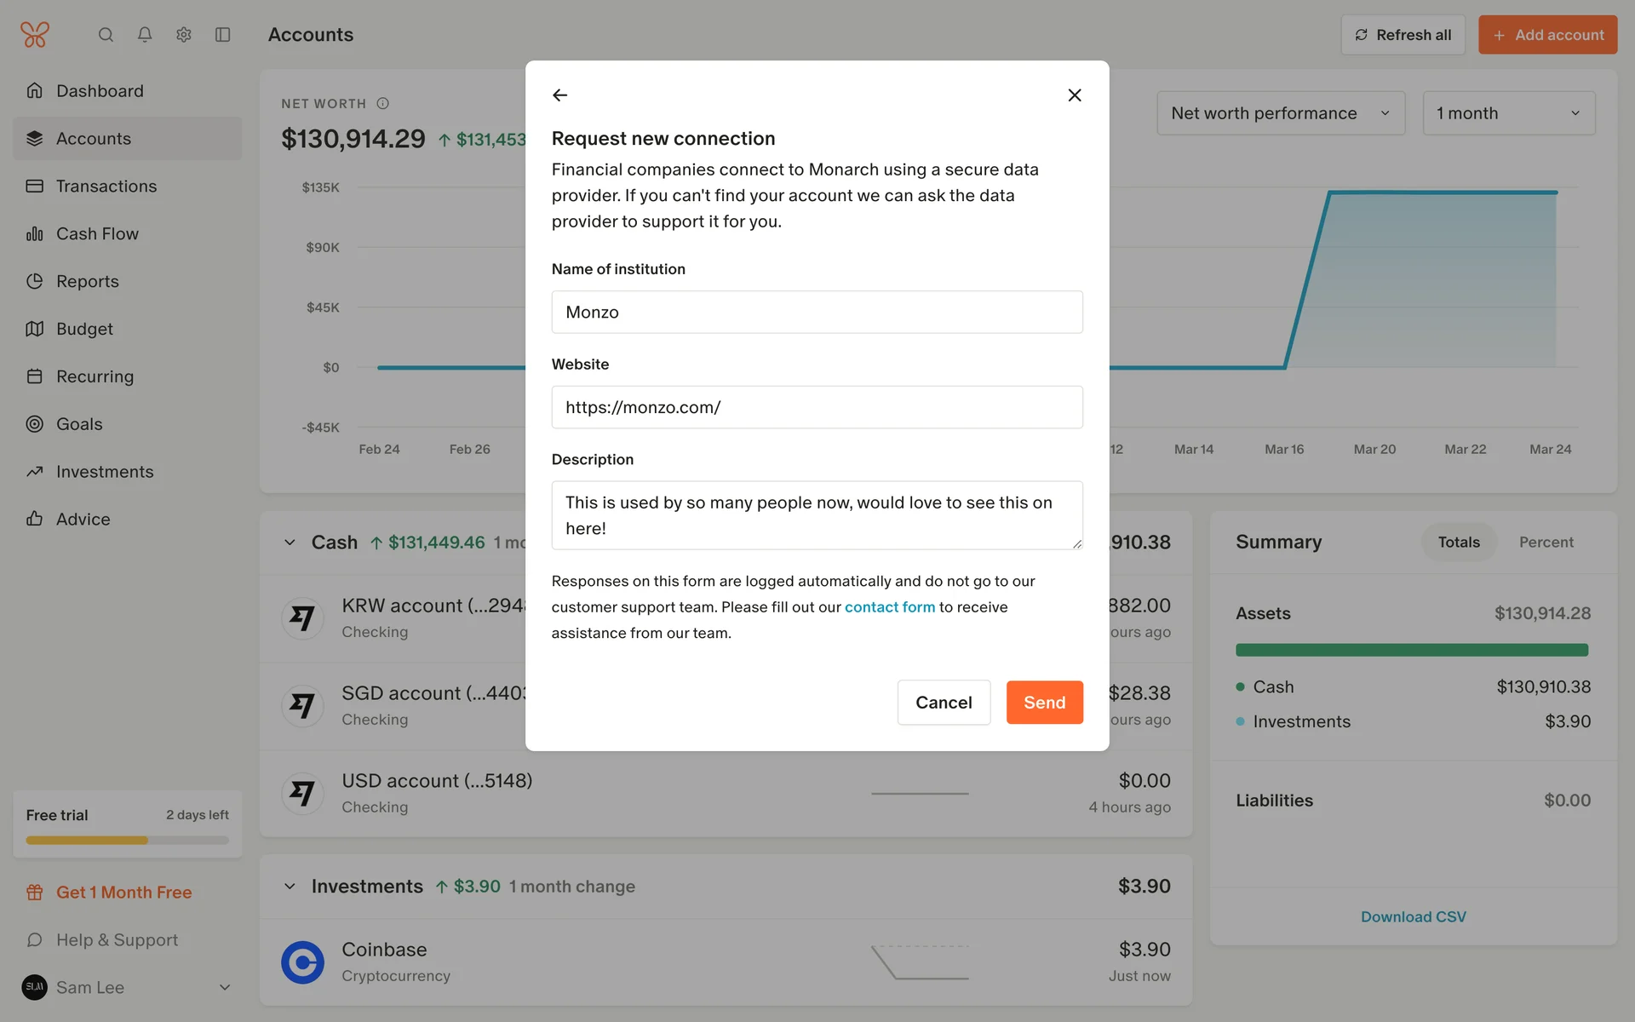Click the net worth info icon
This screenshot has height=1022, width=1635.
pos(383,104)
